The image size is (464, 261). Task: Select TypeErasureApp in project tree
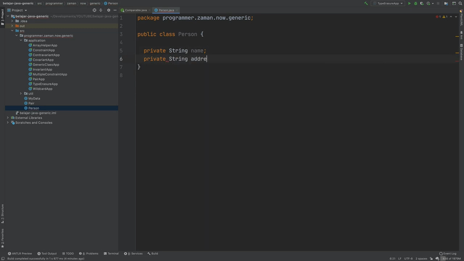pyautogui.click(x=45, y=84)
